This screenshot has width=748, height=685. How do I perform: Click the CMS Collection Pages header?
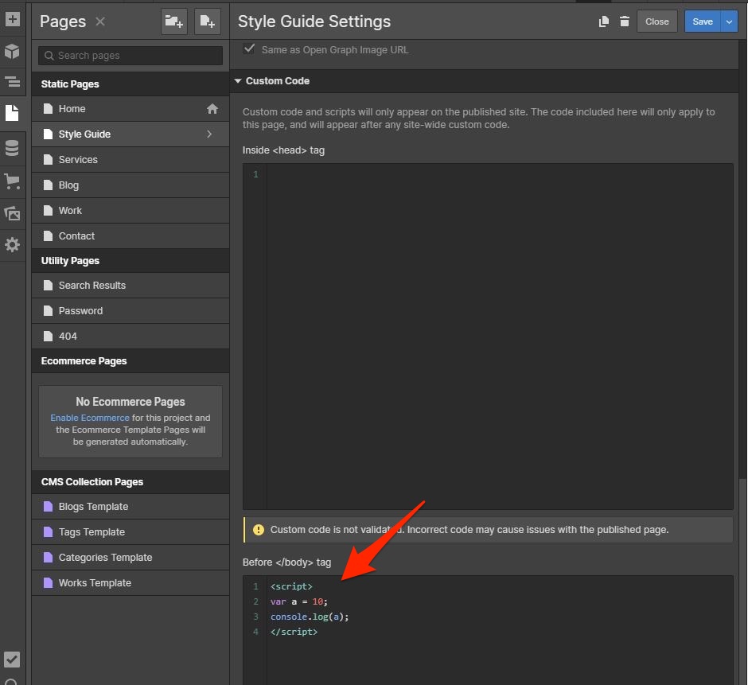131,482
